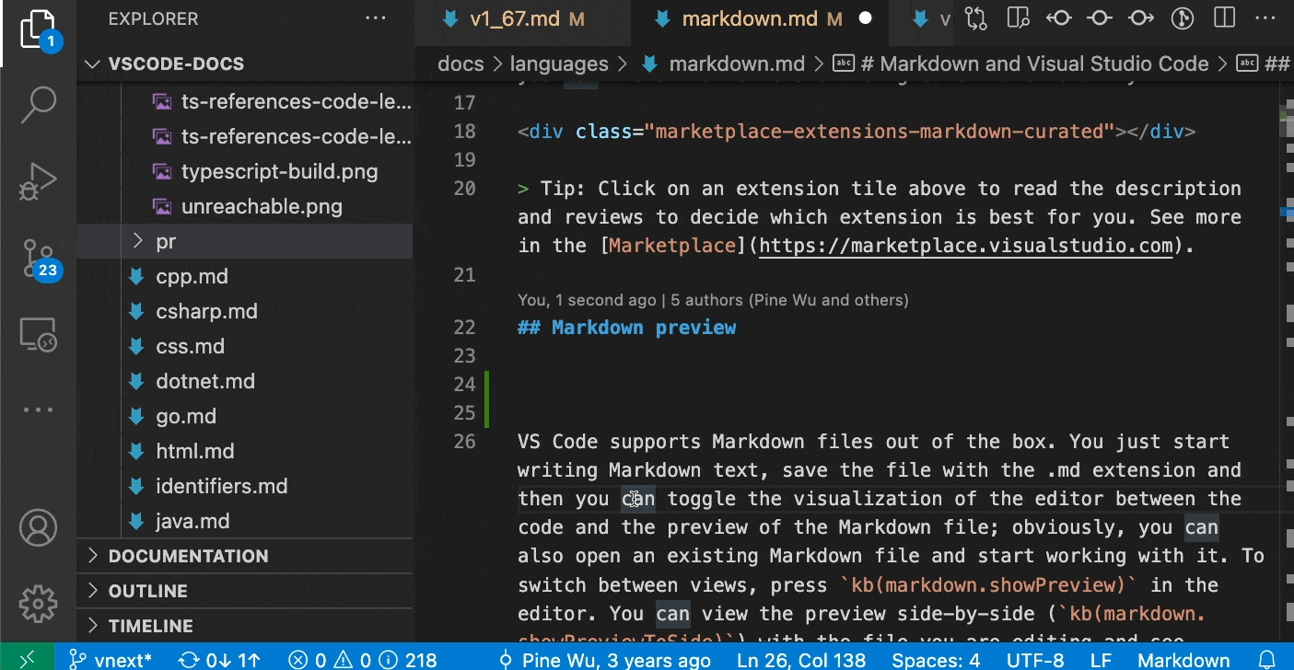The width and height of the screenshot is (1294, 670).
Task: Open the Run and Debug view
Action: pyautogui.click(x=38, y=180)
